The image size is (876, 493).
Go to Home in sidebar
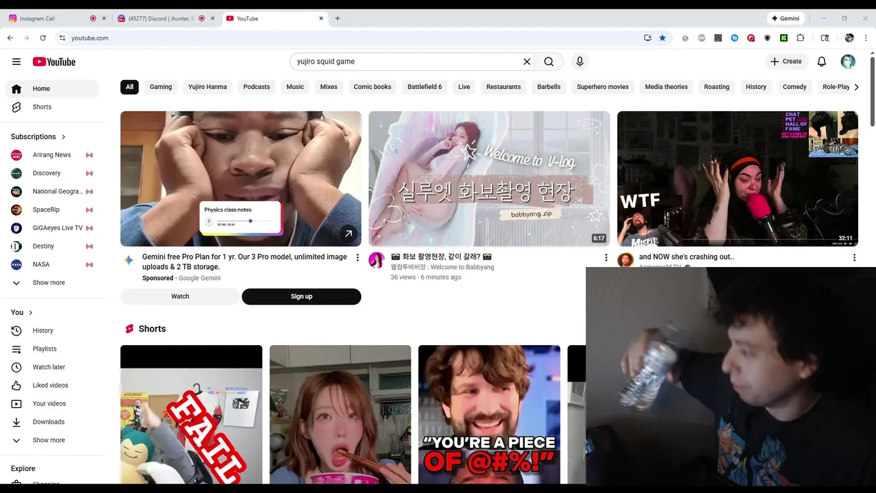[x=52, y=88]
